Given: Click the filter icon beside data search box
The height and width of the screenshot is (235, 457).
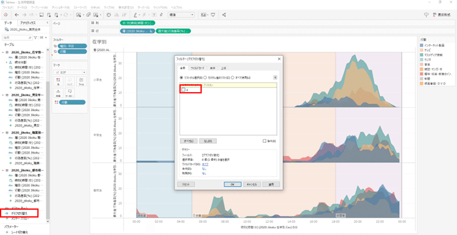Looking at the screenshot, I should point(36,37).
